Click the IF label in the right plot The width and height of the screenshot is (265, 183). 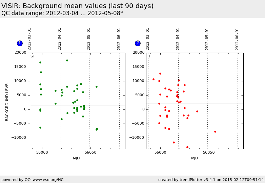pos(150,56)
